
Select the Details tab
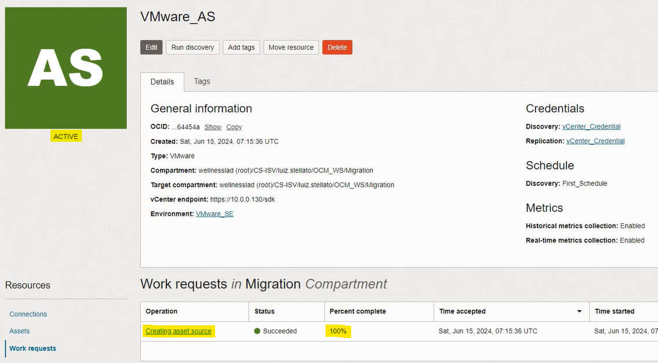point(162,82)
